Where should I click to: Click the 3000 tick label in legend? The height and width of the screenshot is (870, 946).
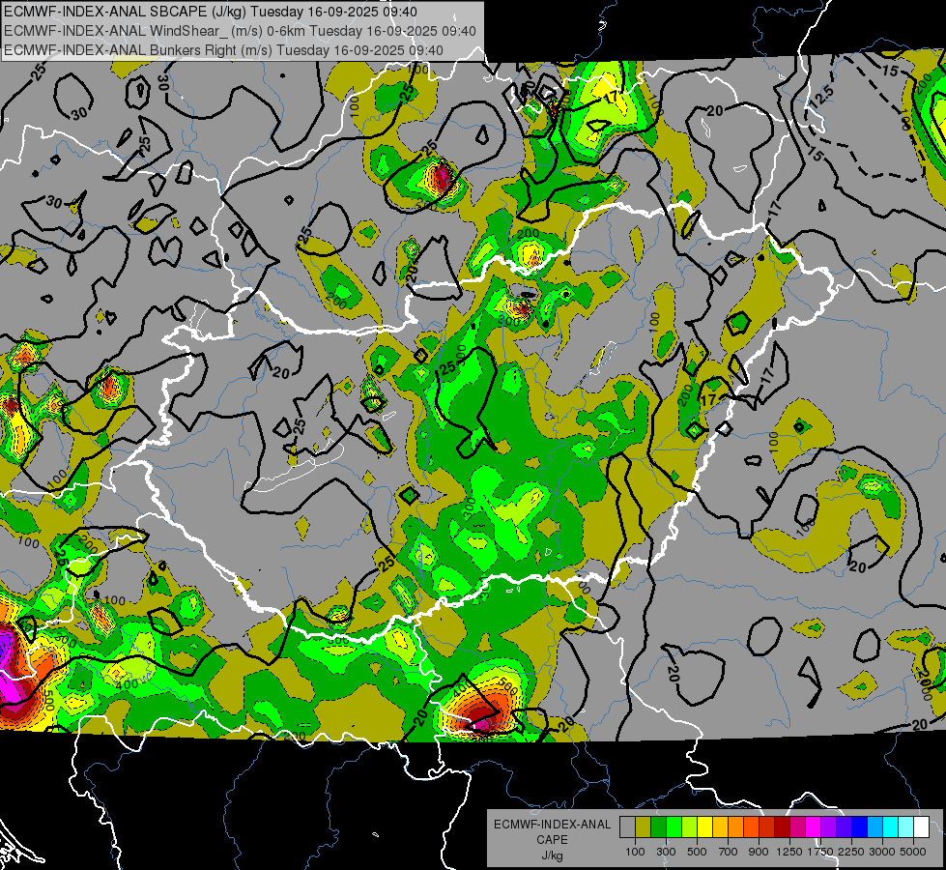tap(882, 852)
